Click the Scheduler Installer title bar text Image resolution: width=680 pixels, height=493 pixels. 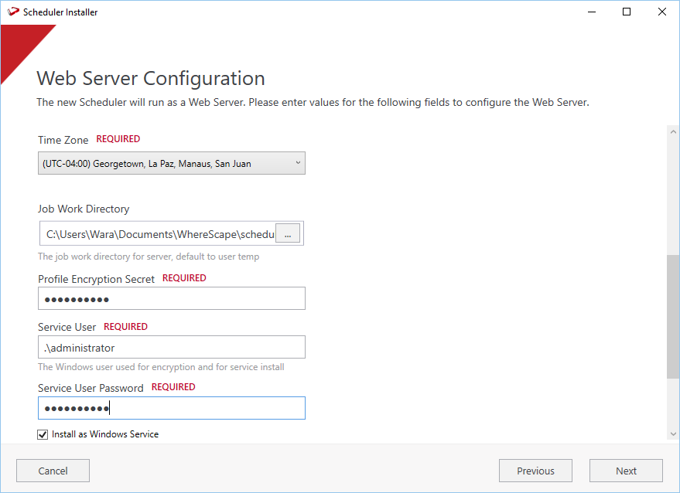[x=60, y=12]
